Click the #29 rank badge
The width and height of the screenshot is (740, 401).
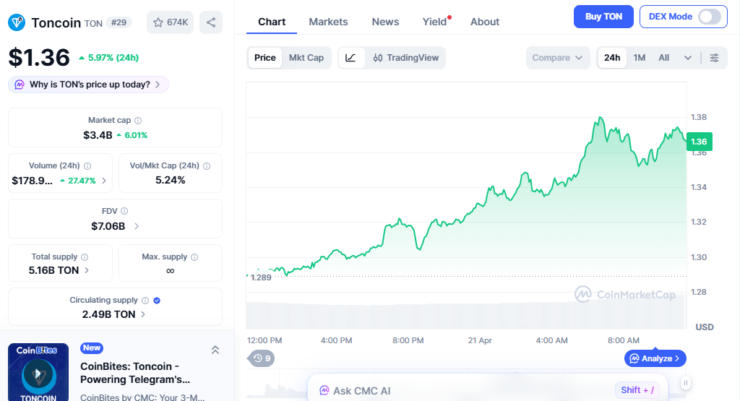tap(119, 22)
